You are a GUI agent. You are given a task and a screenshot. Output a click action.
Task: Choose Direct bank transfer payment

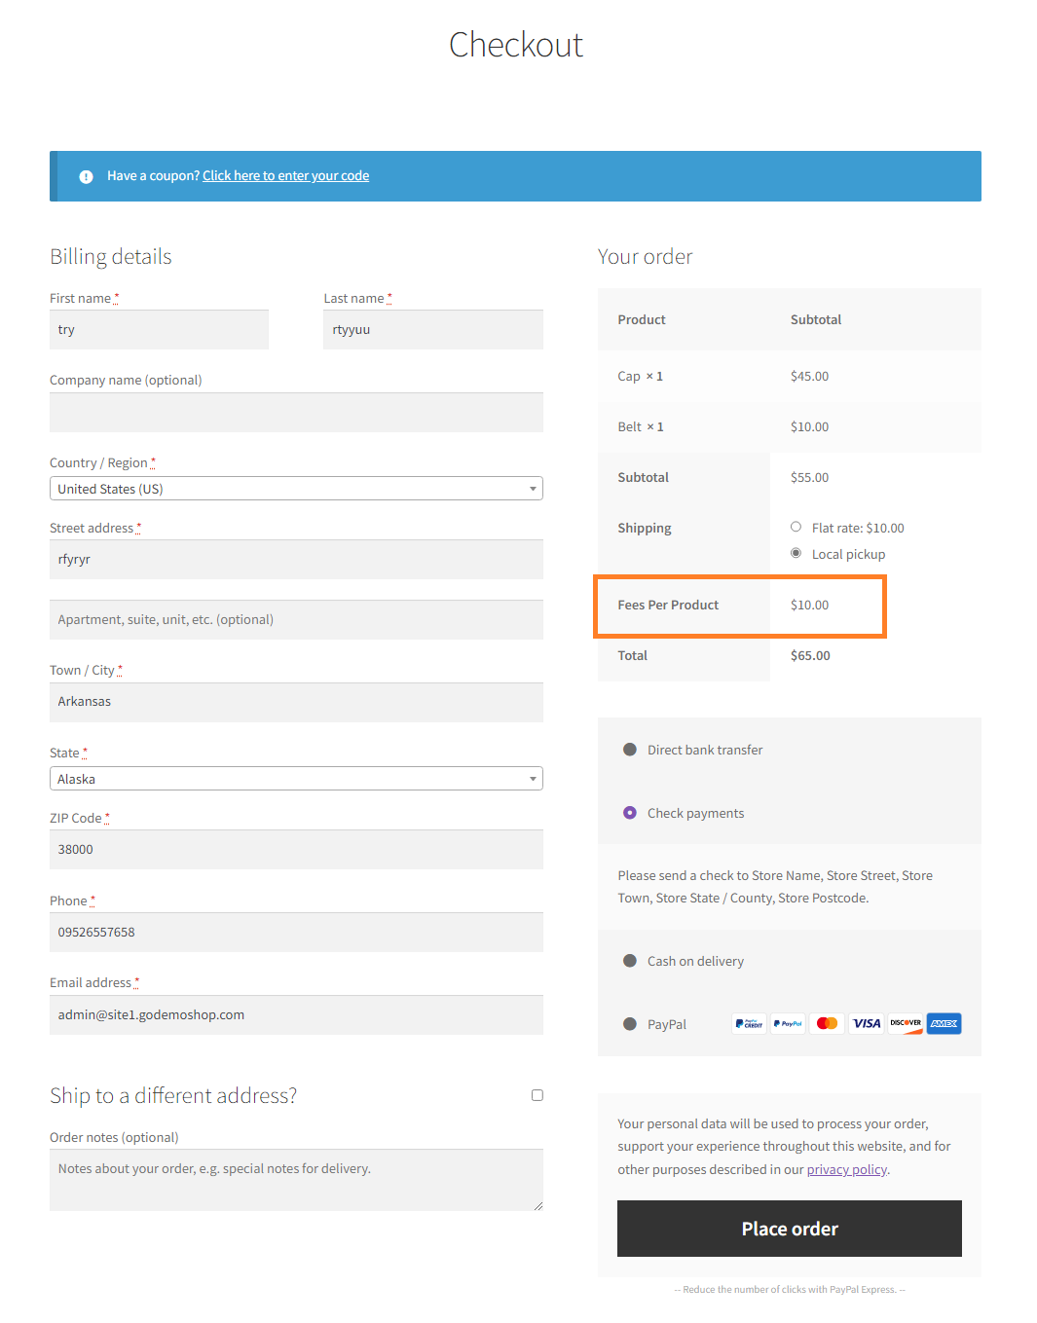click(630, 750)
